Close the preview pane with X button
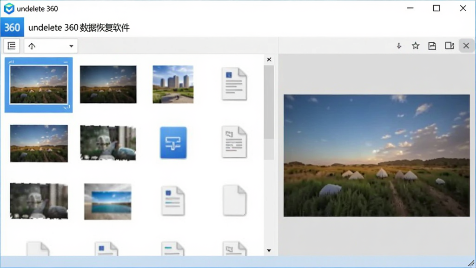Image resolution: width=476 pixels, height=268 pixels. (x=466, y=46)
